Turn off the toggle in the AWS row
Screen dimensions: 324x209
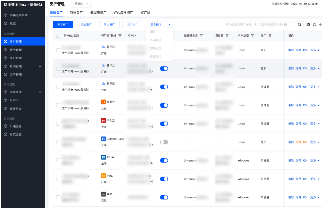(164, 179)
